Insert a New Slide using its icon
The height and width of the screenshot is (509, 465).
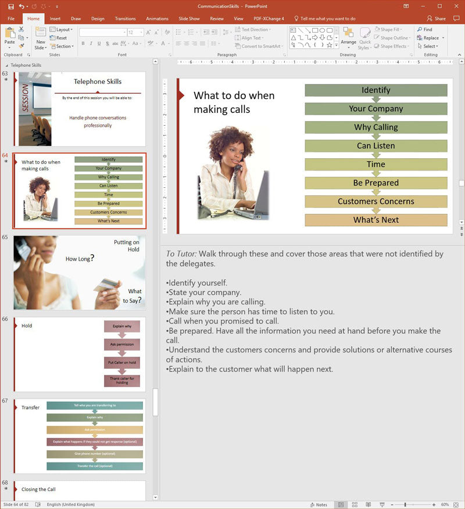[x=41, y=33]
